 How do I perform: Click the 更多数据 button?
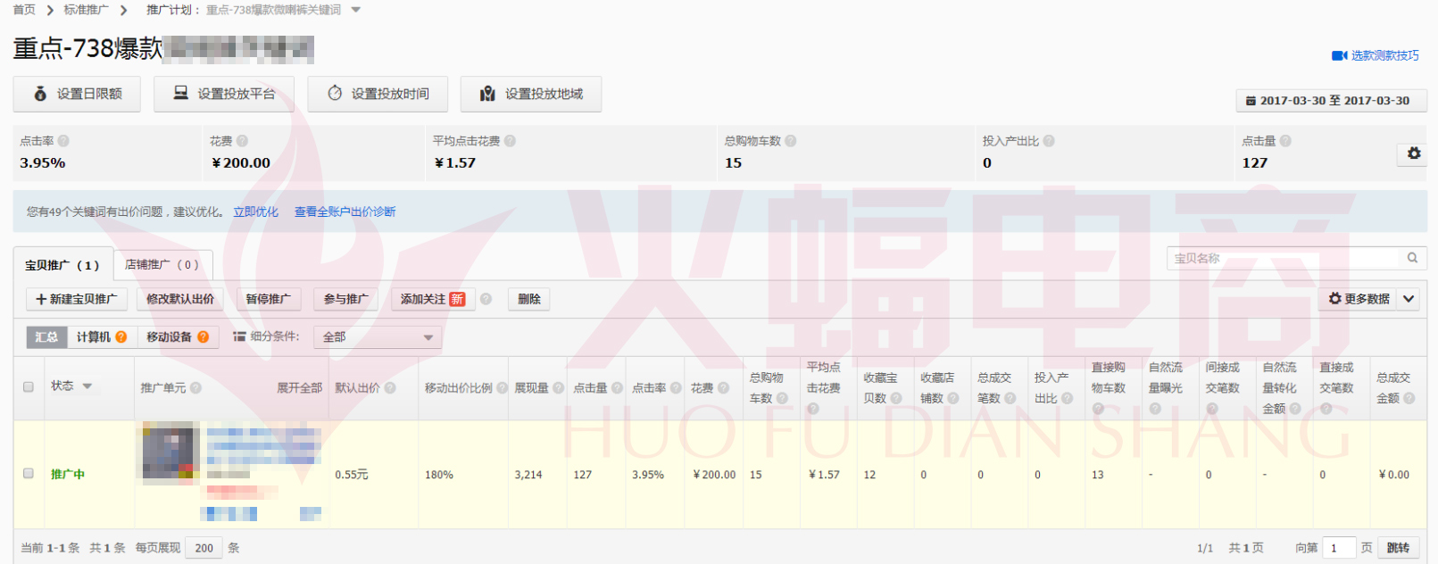[1359, 299]
